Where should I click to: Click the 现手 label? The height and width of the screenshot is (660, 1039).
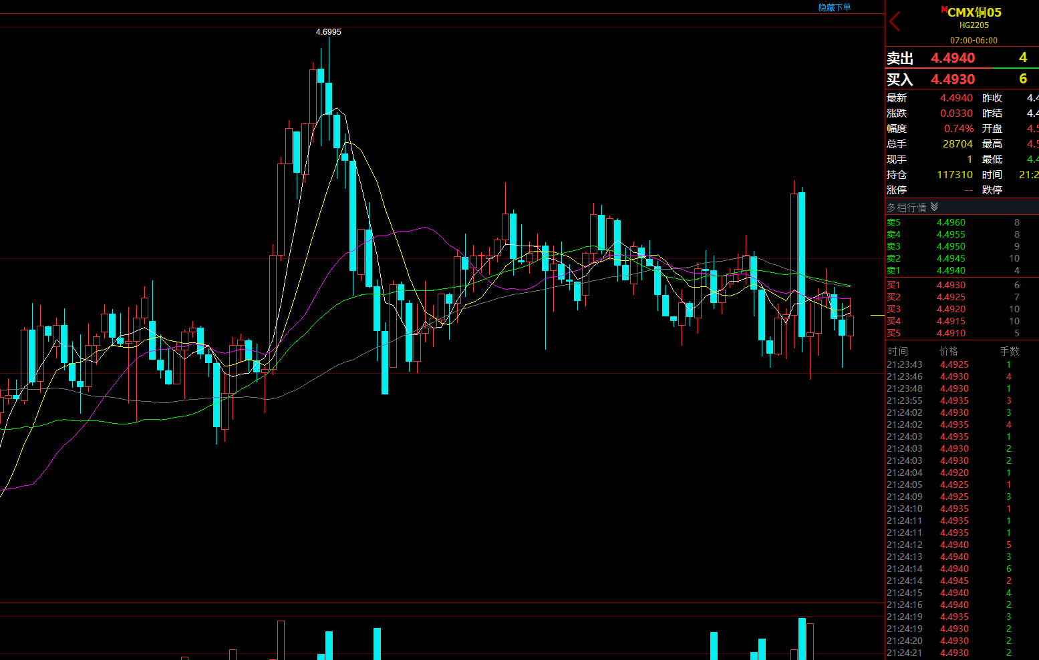click(x=897, y=159)
